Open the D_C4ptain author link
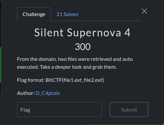Image resolution: width=164 pixels, height=125 pixels. click(x=48, y=93)
